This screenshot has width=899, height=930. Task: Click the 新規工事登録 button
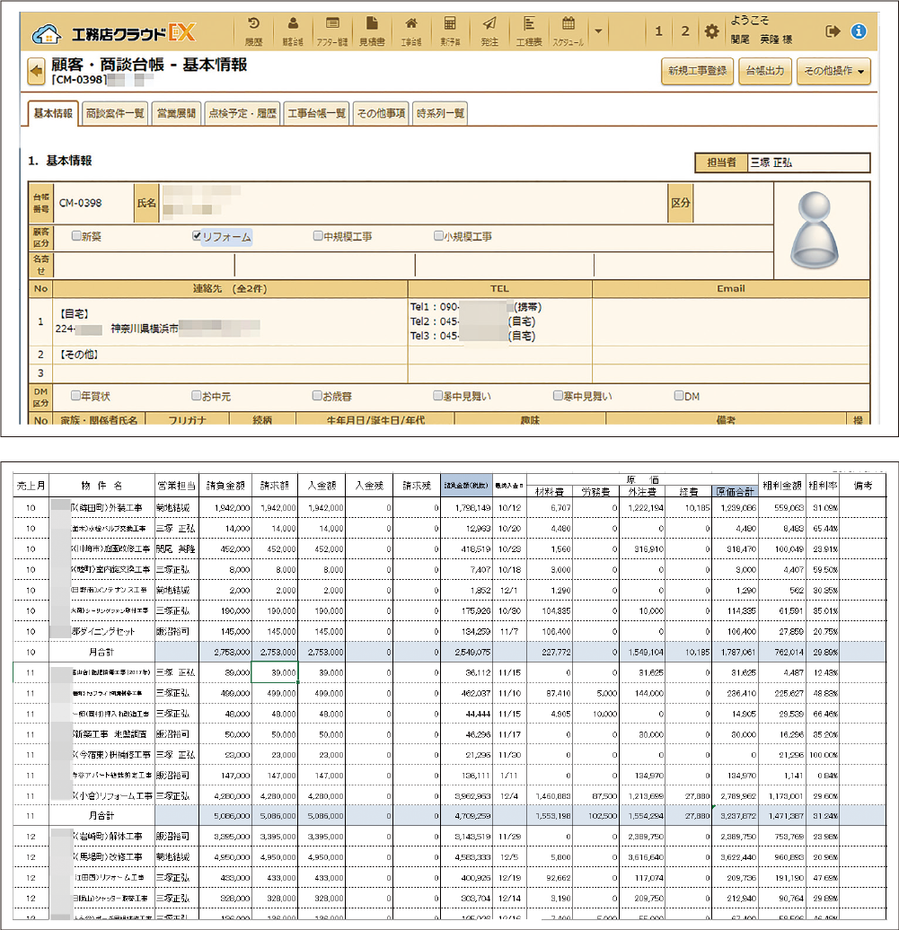click(696, 71)
